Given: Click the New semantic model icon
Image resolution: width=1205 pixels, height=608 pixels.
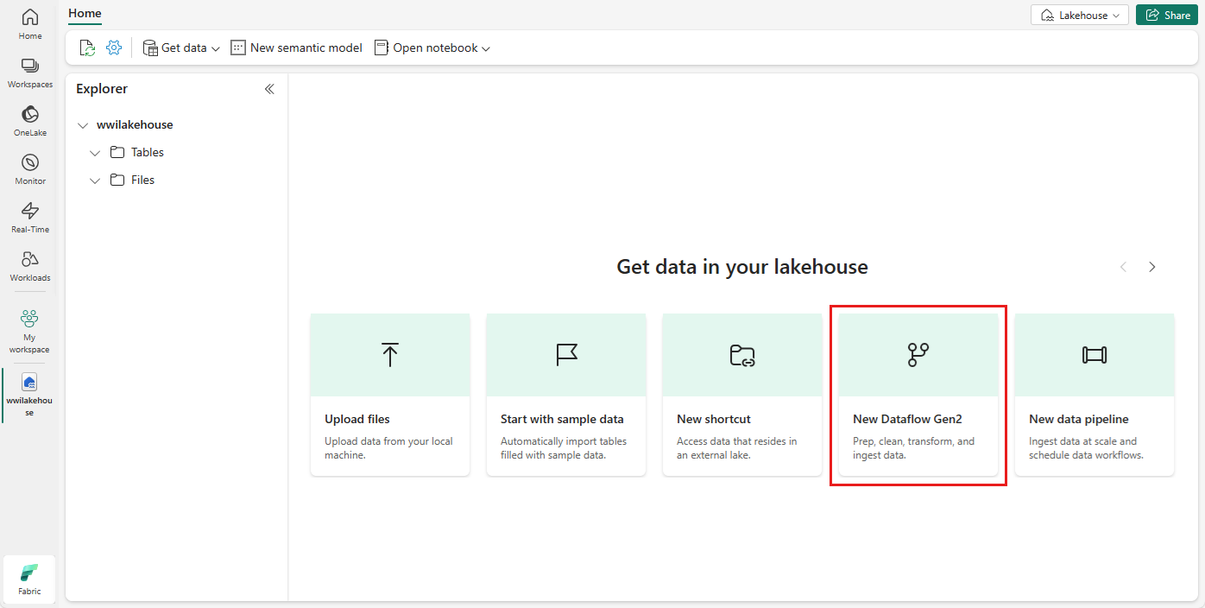Looking at the screenshot, I should point(238,47).
